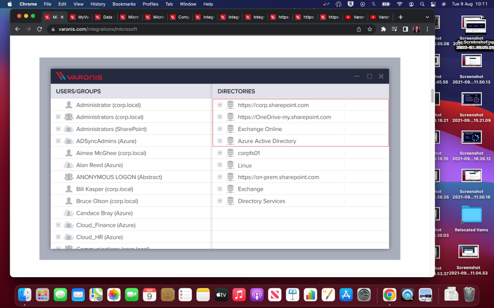Open the App Store from the dock
Screen dimensions: 494x308
pyautogui.click(x=346, y=295)
